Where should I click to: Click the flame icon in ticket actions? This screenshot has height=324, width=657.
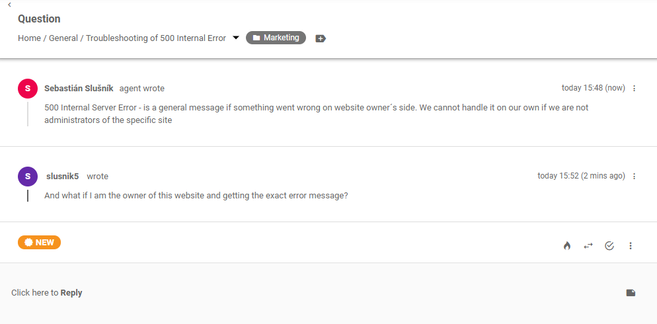click(567, 246)
